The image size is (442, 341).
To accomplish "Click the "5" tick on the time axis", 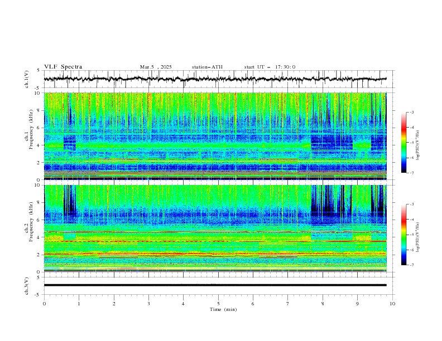I will (x=218, y=304).
